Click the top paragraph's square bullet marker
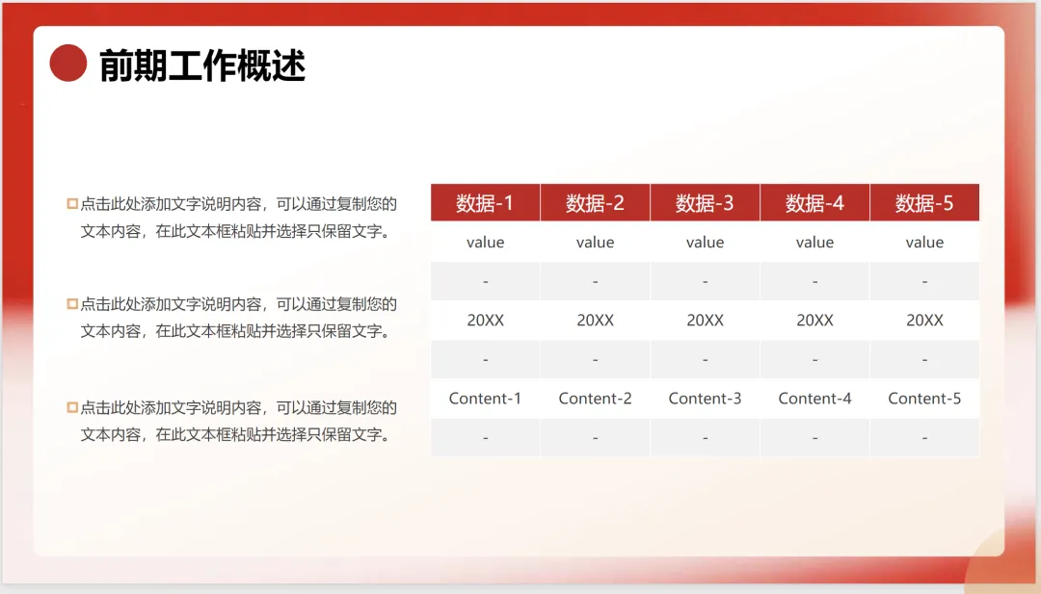 72,203
